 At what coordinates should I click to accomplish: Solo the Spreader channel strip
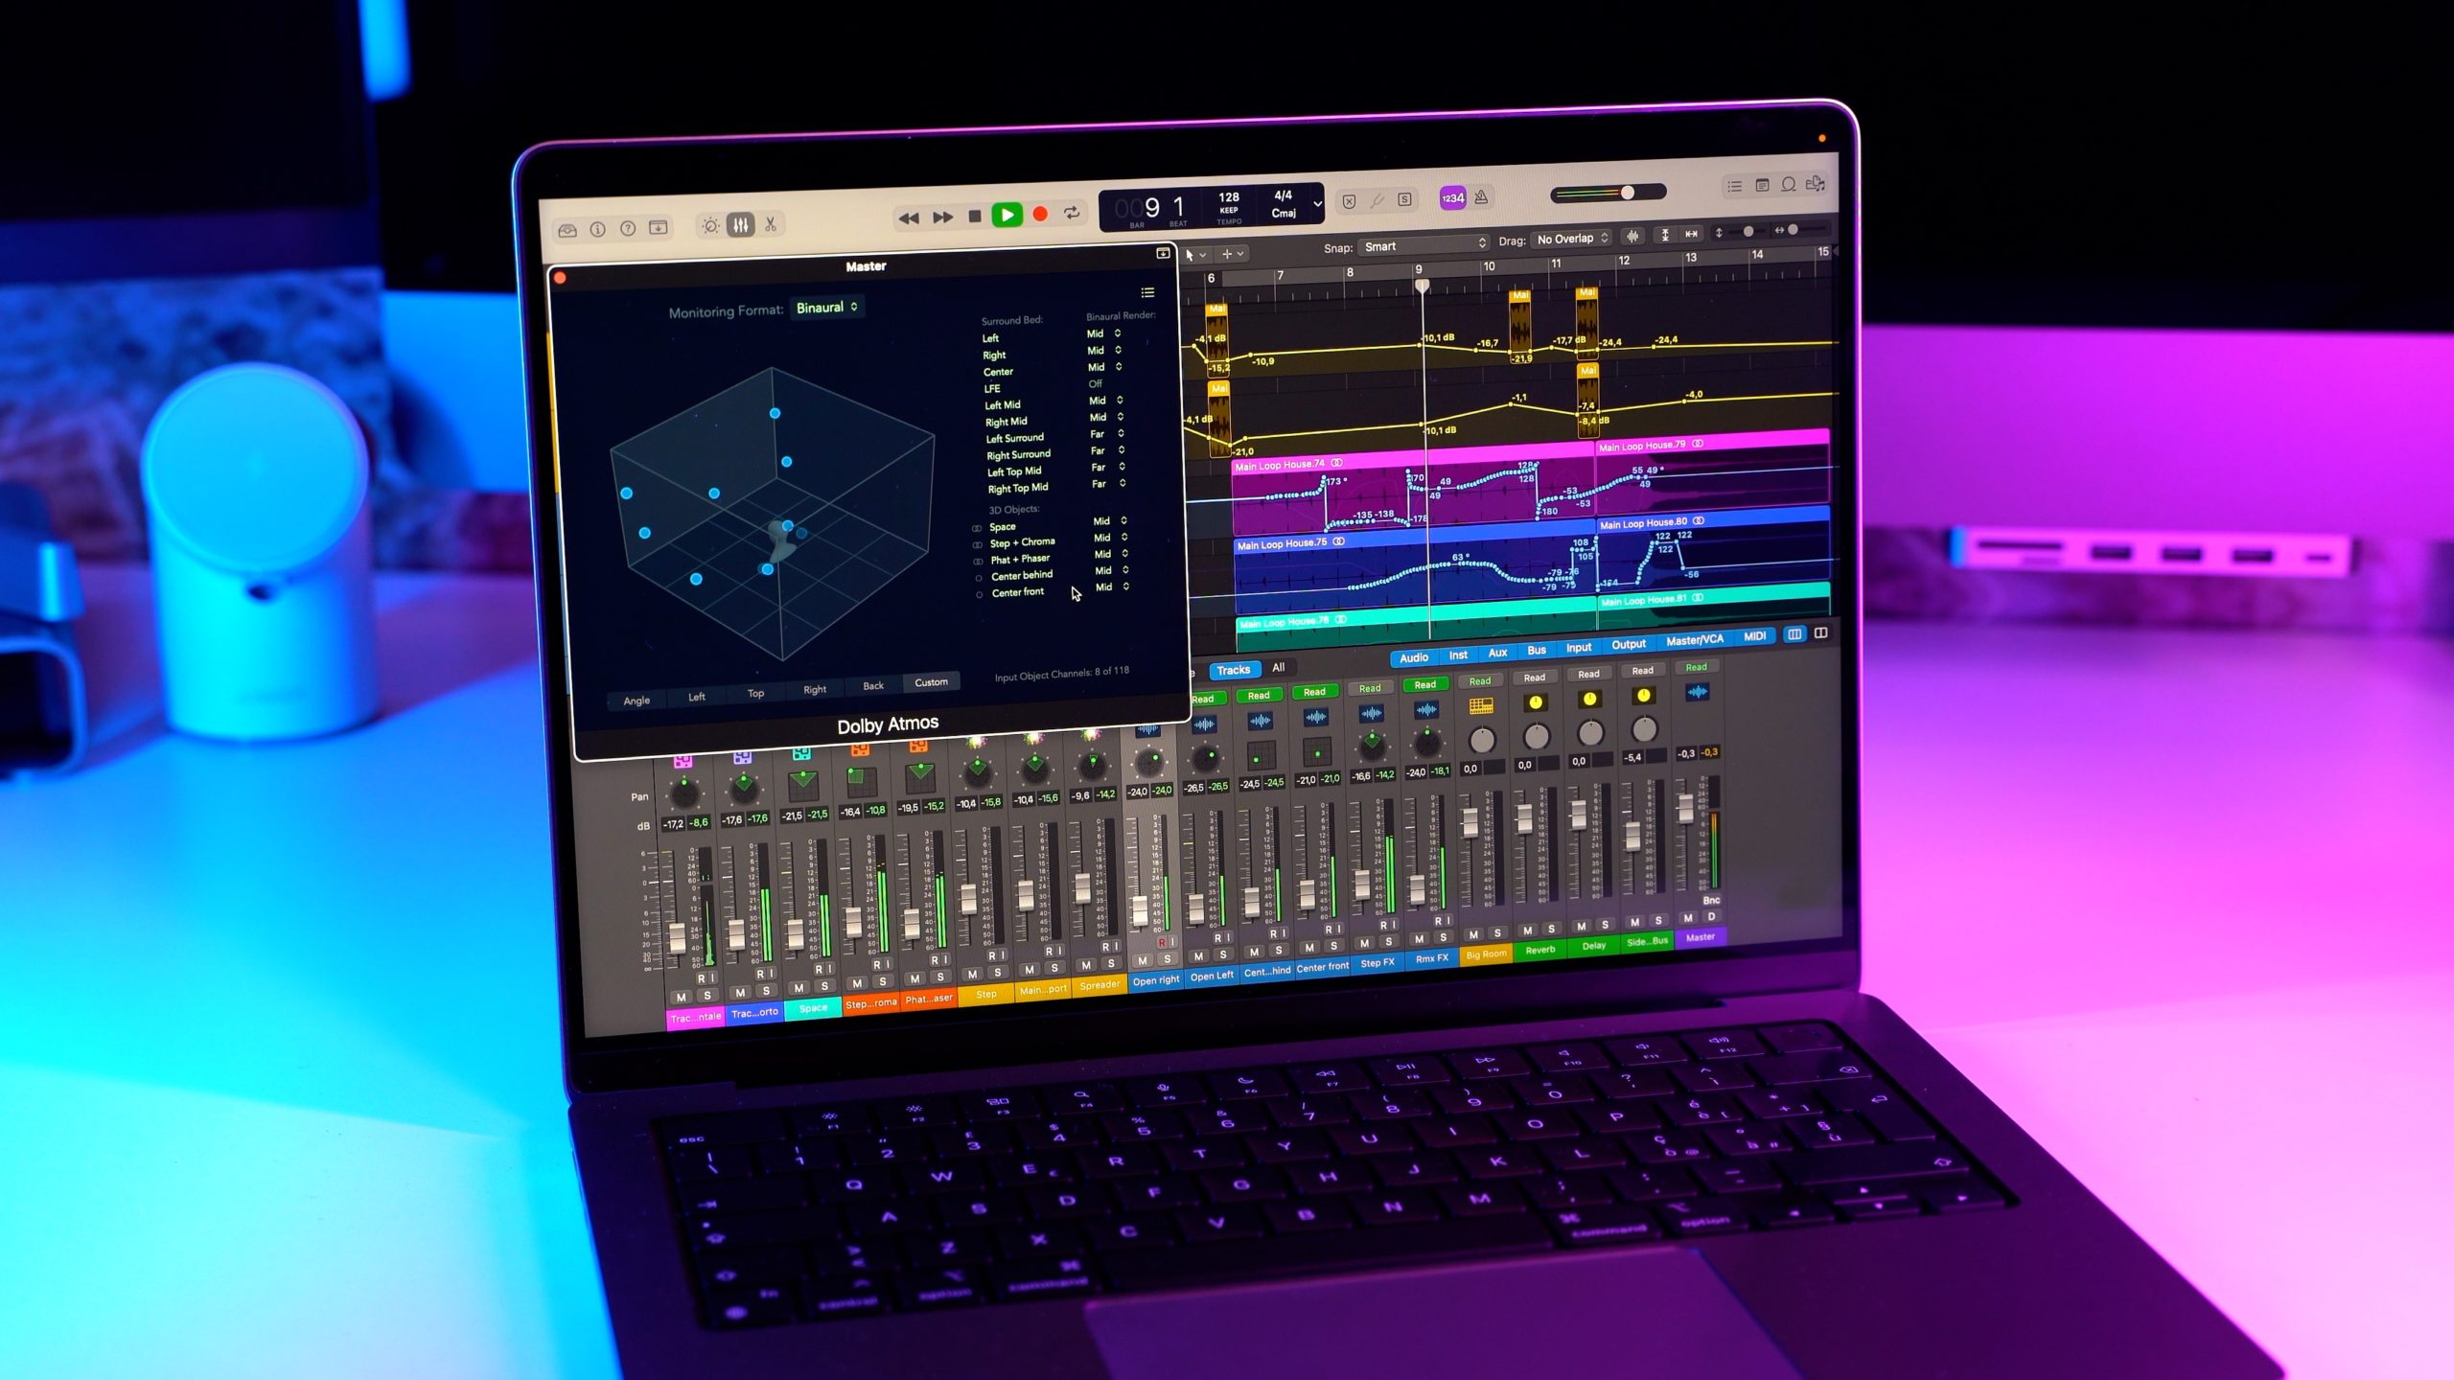point(1110,964)
